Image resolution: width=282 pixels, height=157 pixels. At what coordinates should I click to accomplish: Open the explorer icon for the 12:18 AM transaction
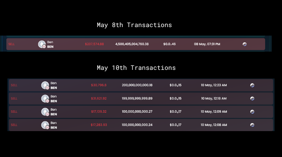coord(252,98)
